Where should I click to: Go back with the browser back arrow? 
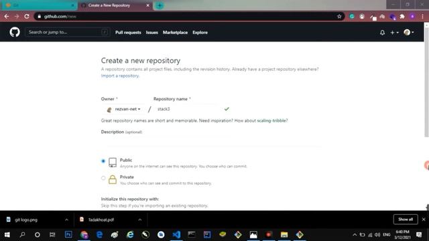click(7, 16)
